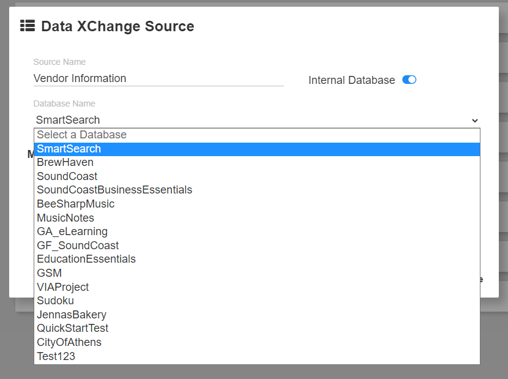This screenshot has width=508, height=379.
Task: Select SmartSearch from the database list
Action: click(x=69, y=149)
